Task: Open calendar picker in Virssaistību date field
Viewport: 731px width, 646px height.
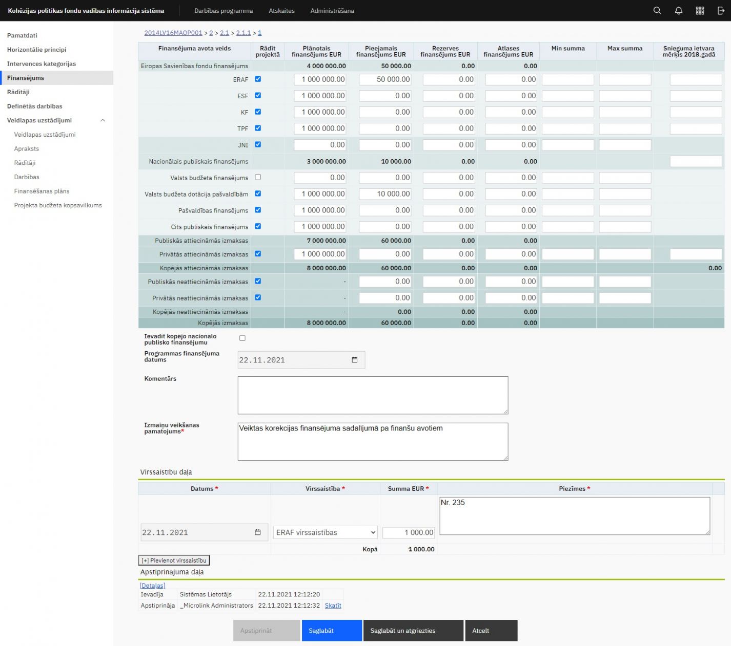Action: 257,532
